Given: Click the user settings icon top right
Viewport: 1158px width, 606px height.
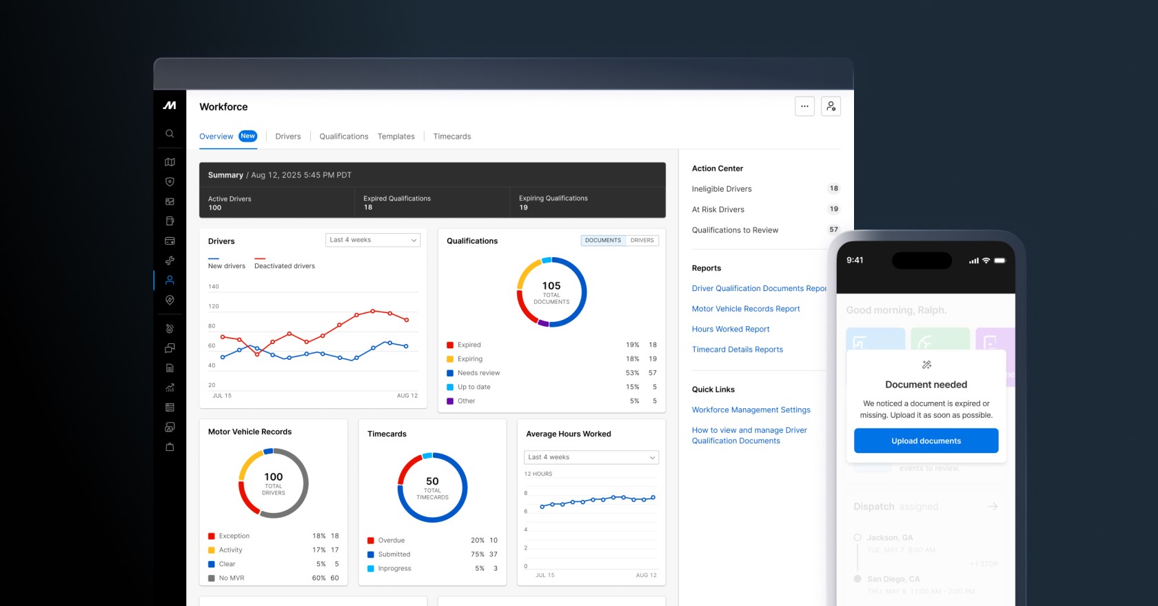Looking at the screenshot, I should point(831,106).
